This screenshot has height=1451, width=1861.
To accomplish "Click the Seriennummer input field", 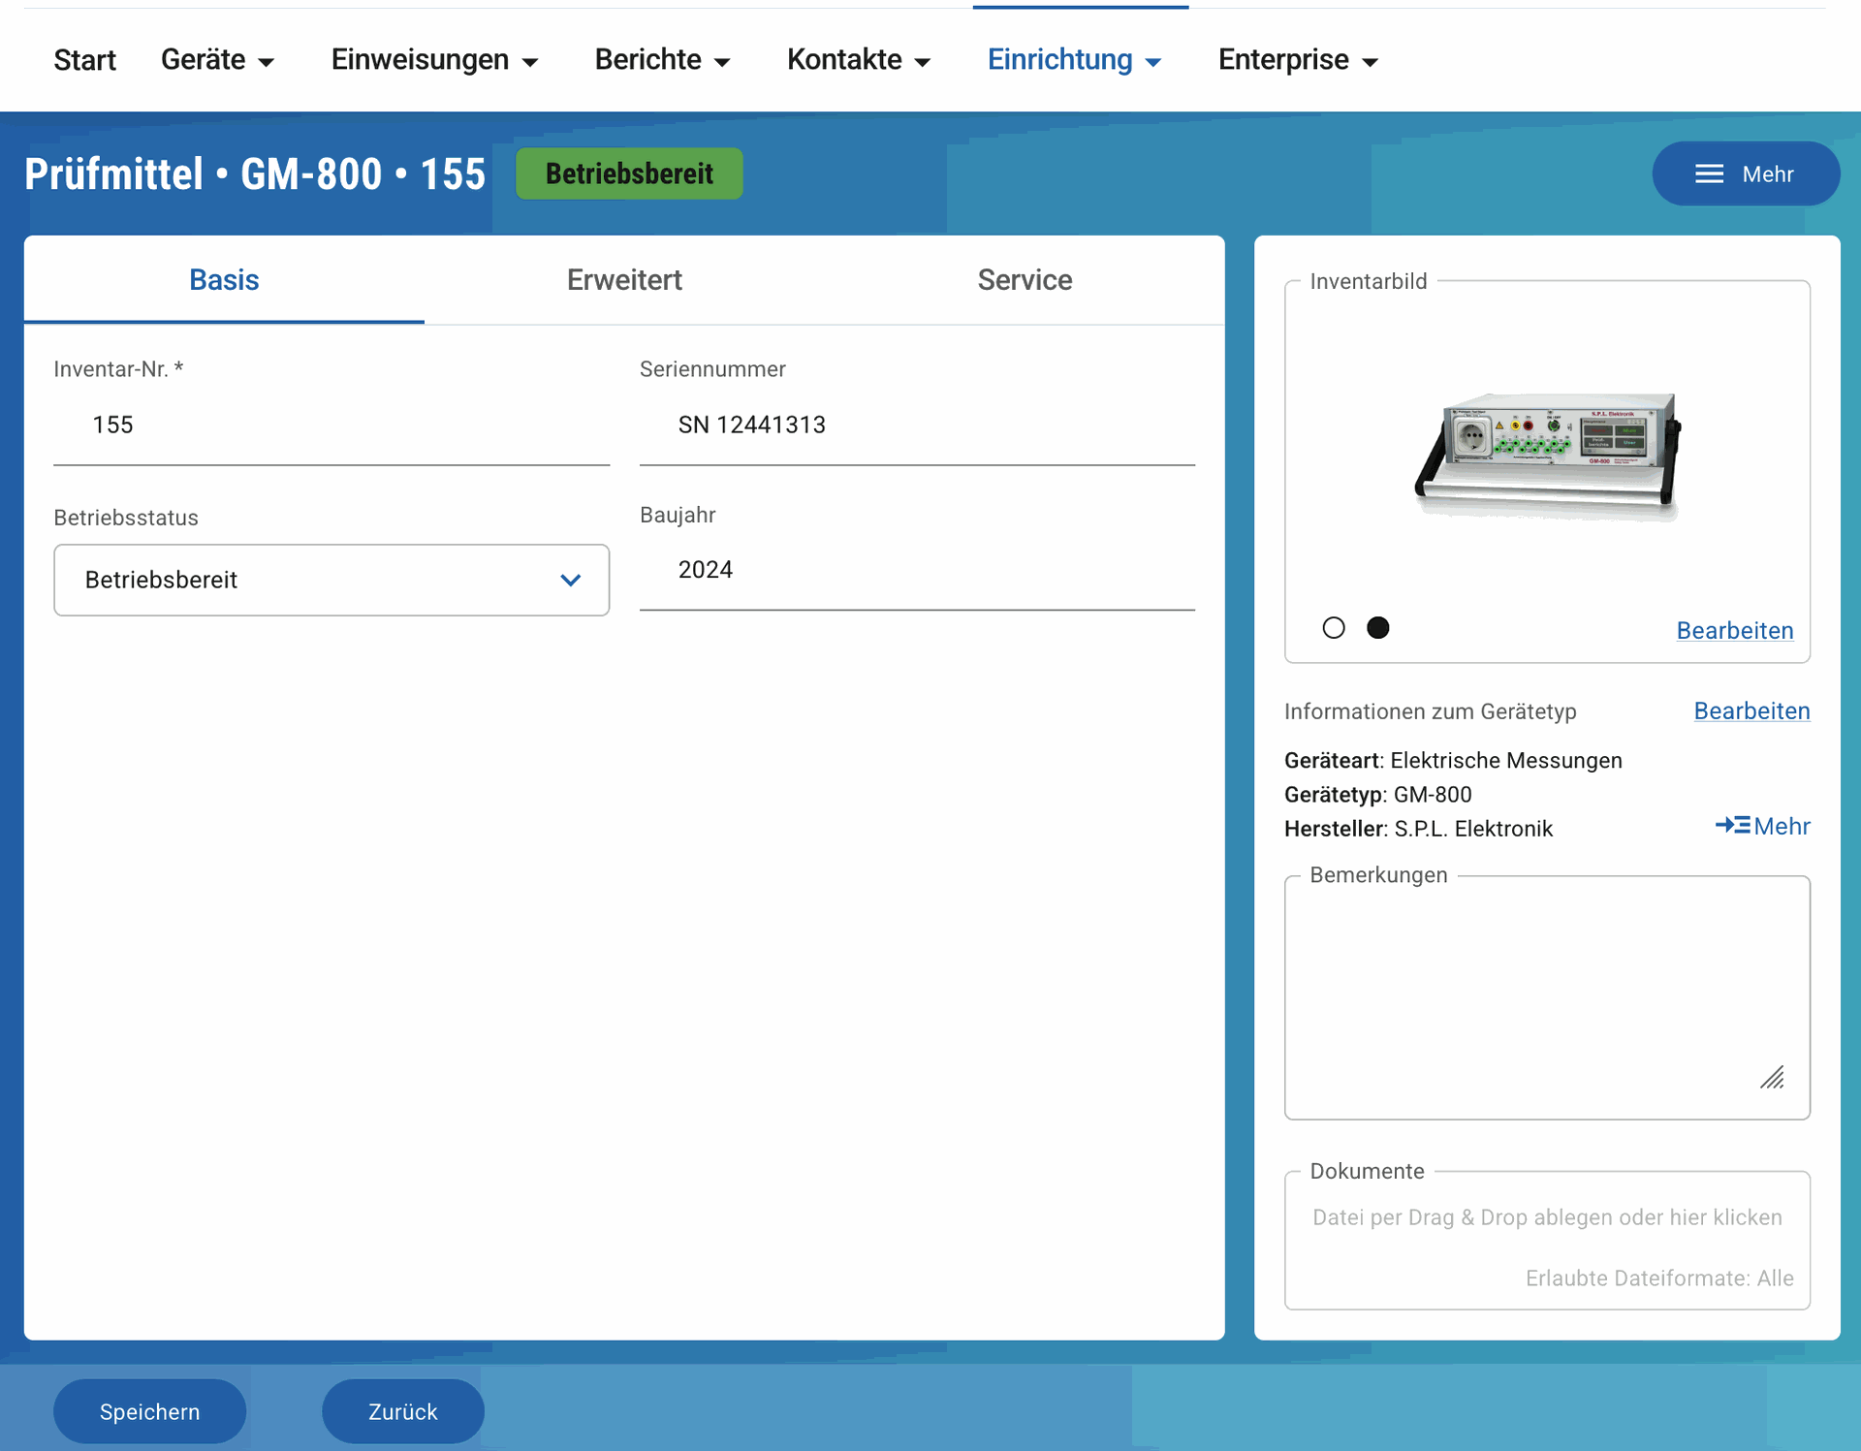I will pyautogui.click(x=917, y=425).
